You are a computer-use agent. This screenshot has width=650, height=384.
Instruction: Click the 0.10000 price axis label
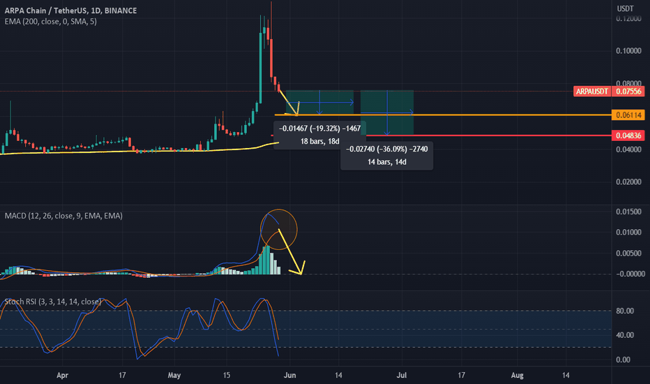(x=628, y=51)
